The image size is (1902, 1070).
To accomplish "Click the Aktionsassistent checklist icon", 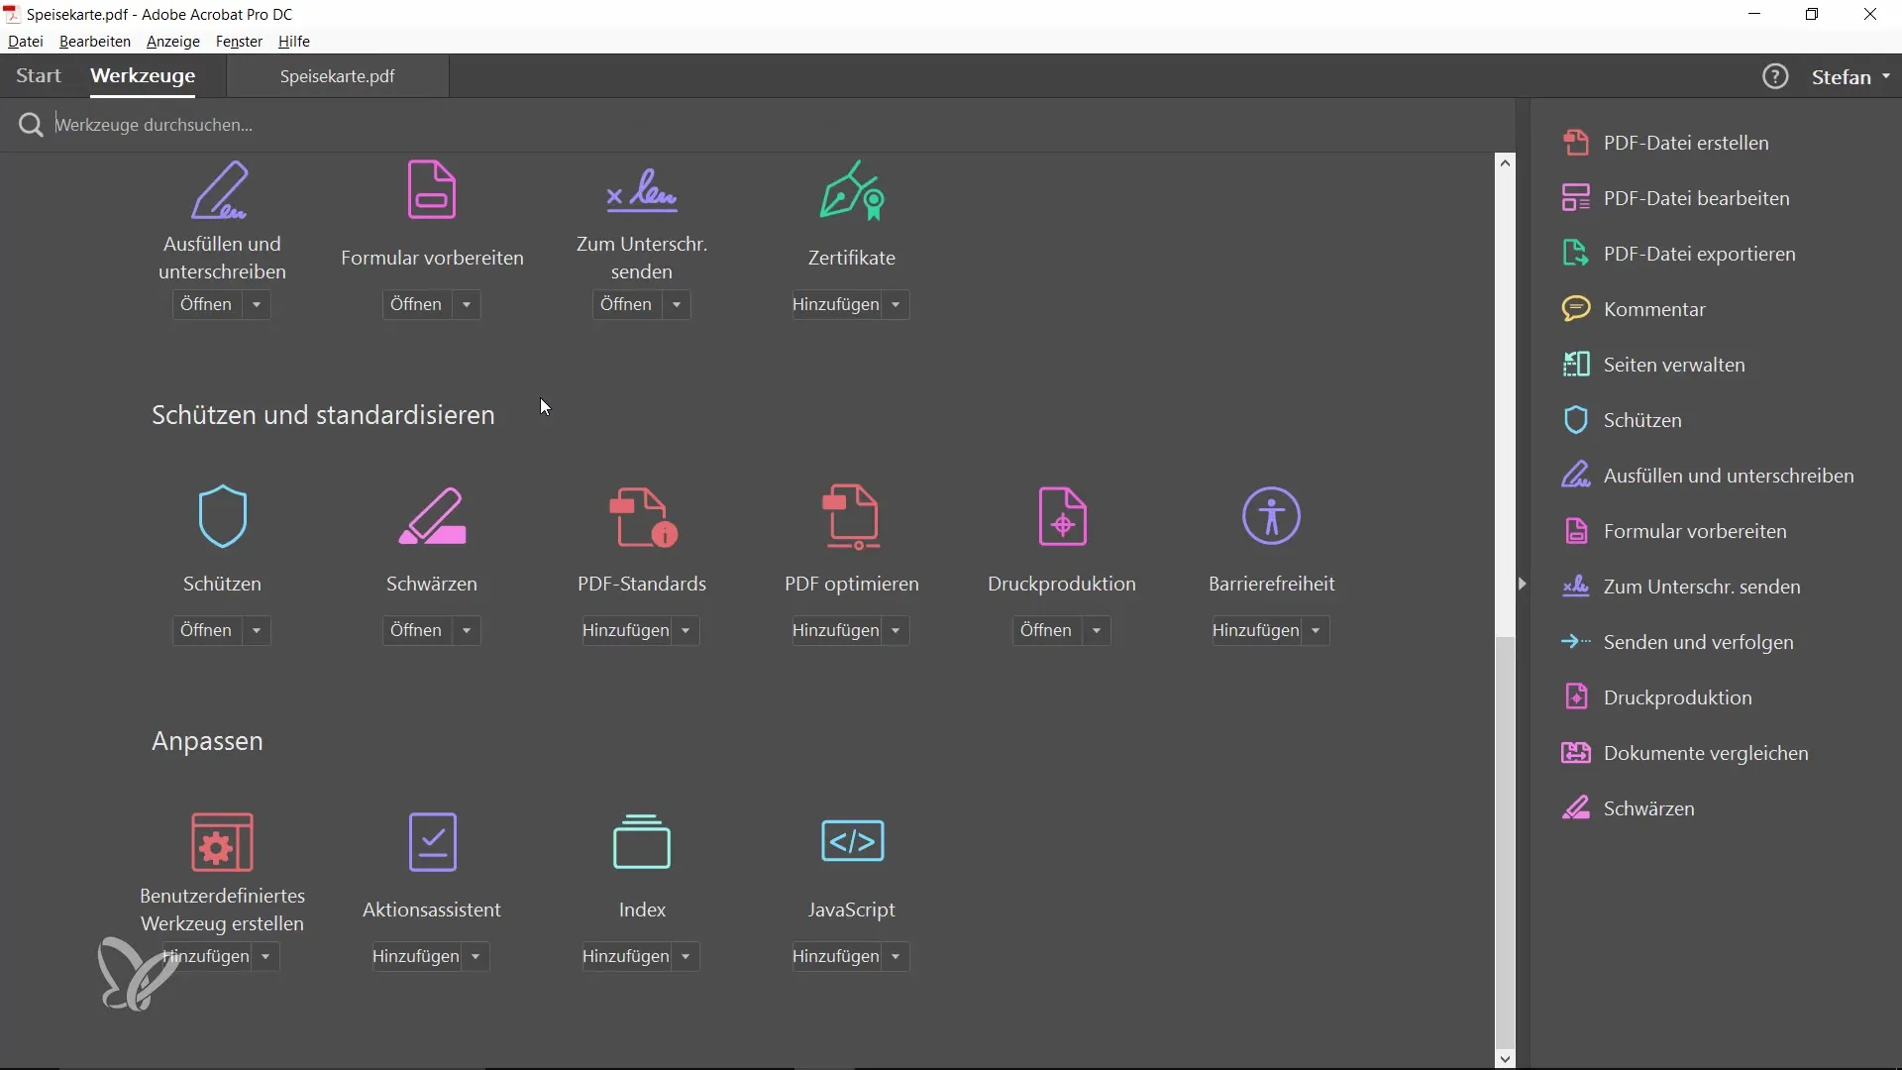I will [432, 842].
